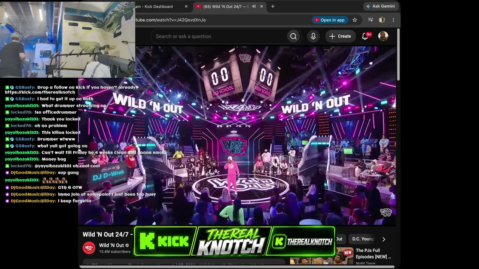
Task: Click the Open in app button
Action: click(329, 20)
